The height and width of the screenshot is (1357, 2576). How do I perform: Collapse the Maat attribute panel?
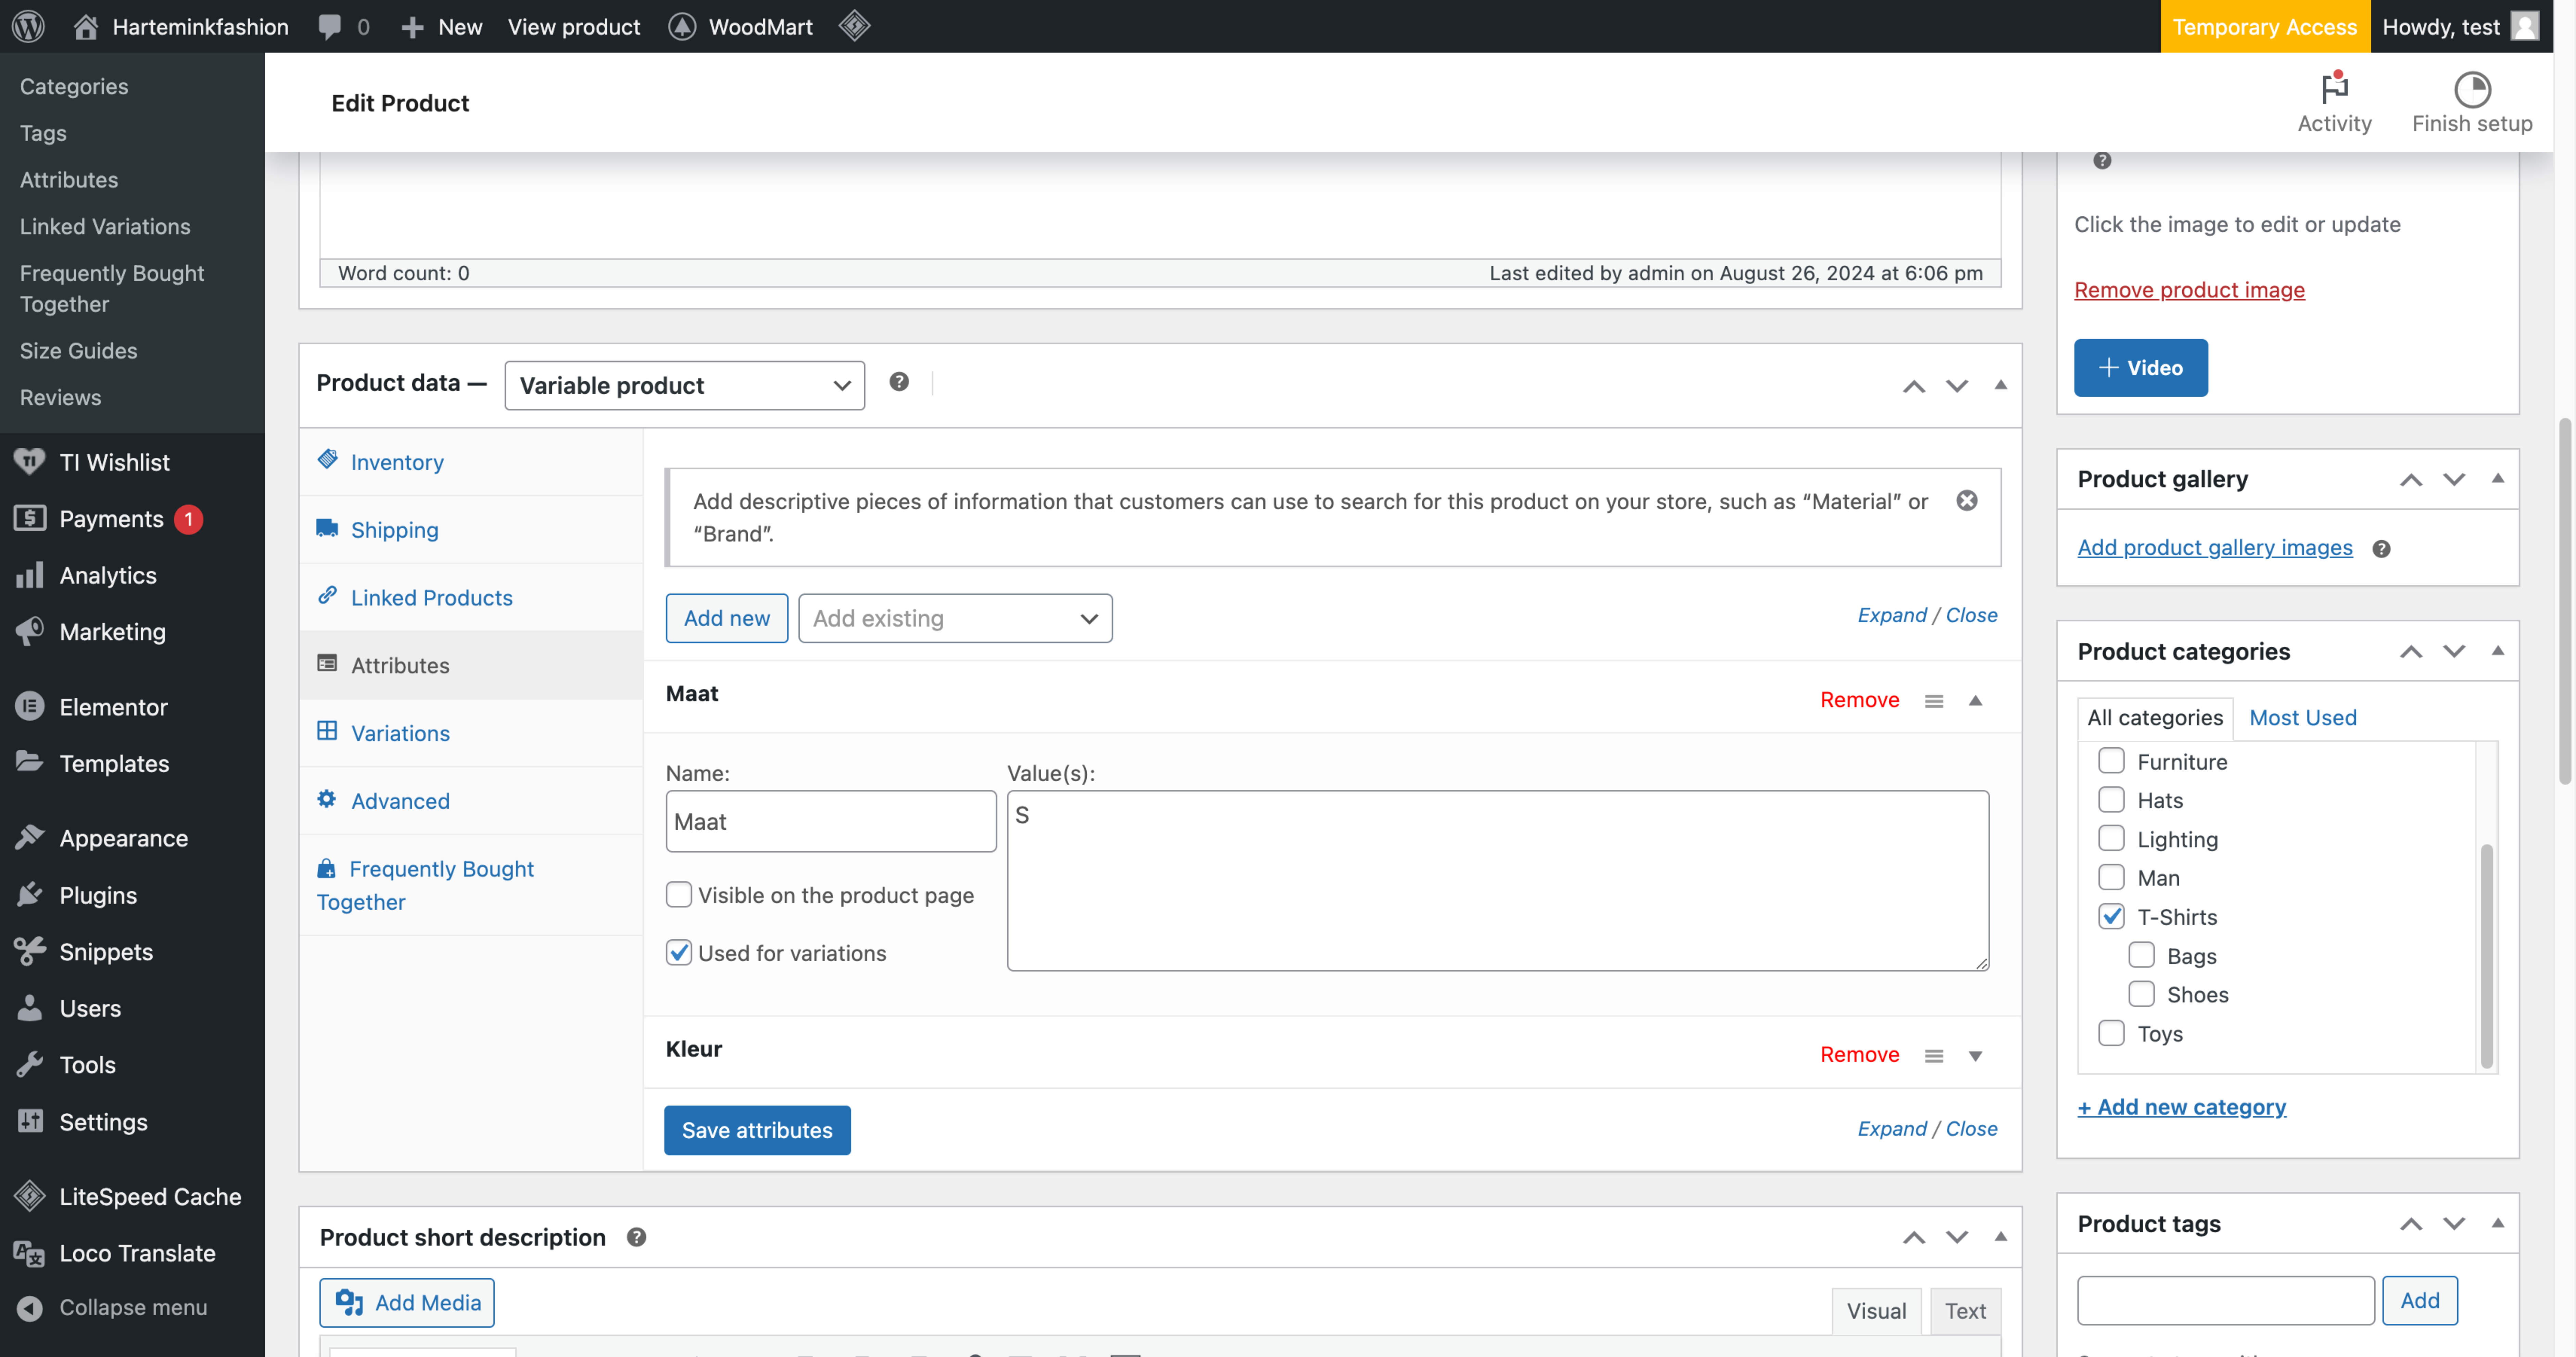[x=1975, y=701]
